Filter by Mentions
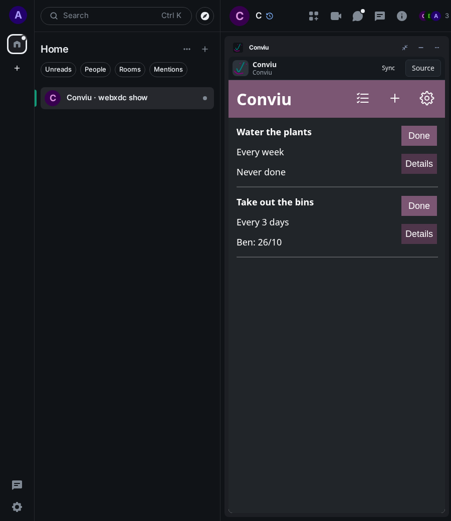 (x=168, y=70)
